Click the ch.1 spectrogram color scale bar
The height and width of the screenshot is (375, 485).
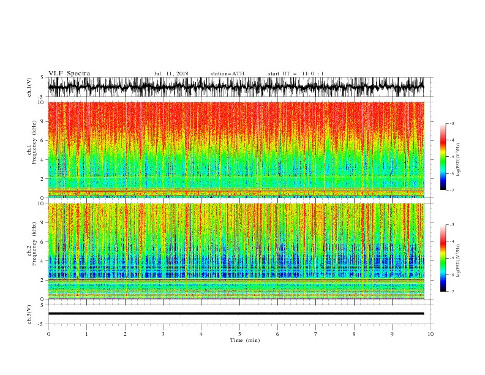click(443, 157)
